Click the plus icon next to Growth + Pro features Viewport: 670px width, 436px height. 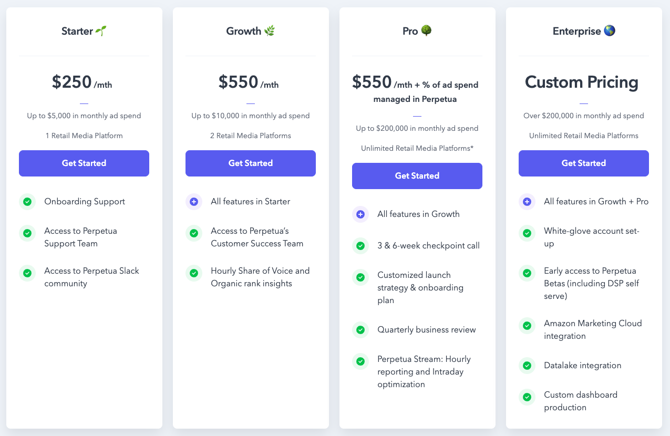click(x=527, y=202)
